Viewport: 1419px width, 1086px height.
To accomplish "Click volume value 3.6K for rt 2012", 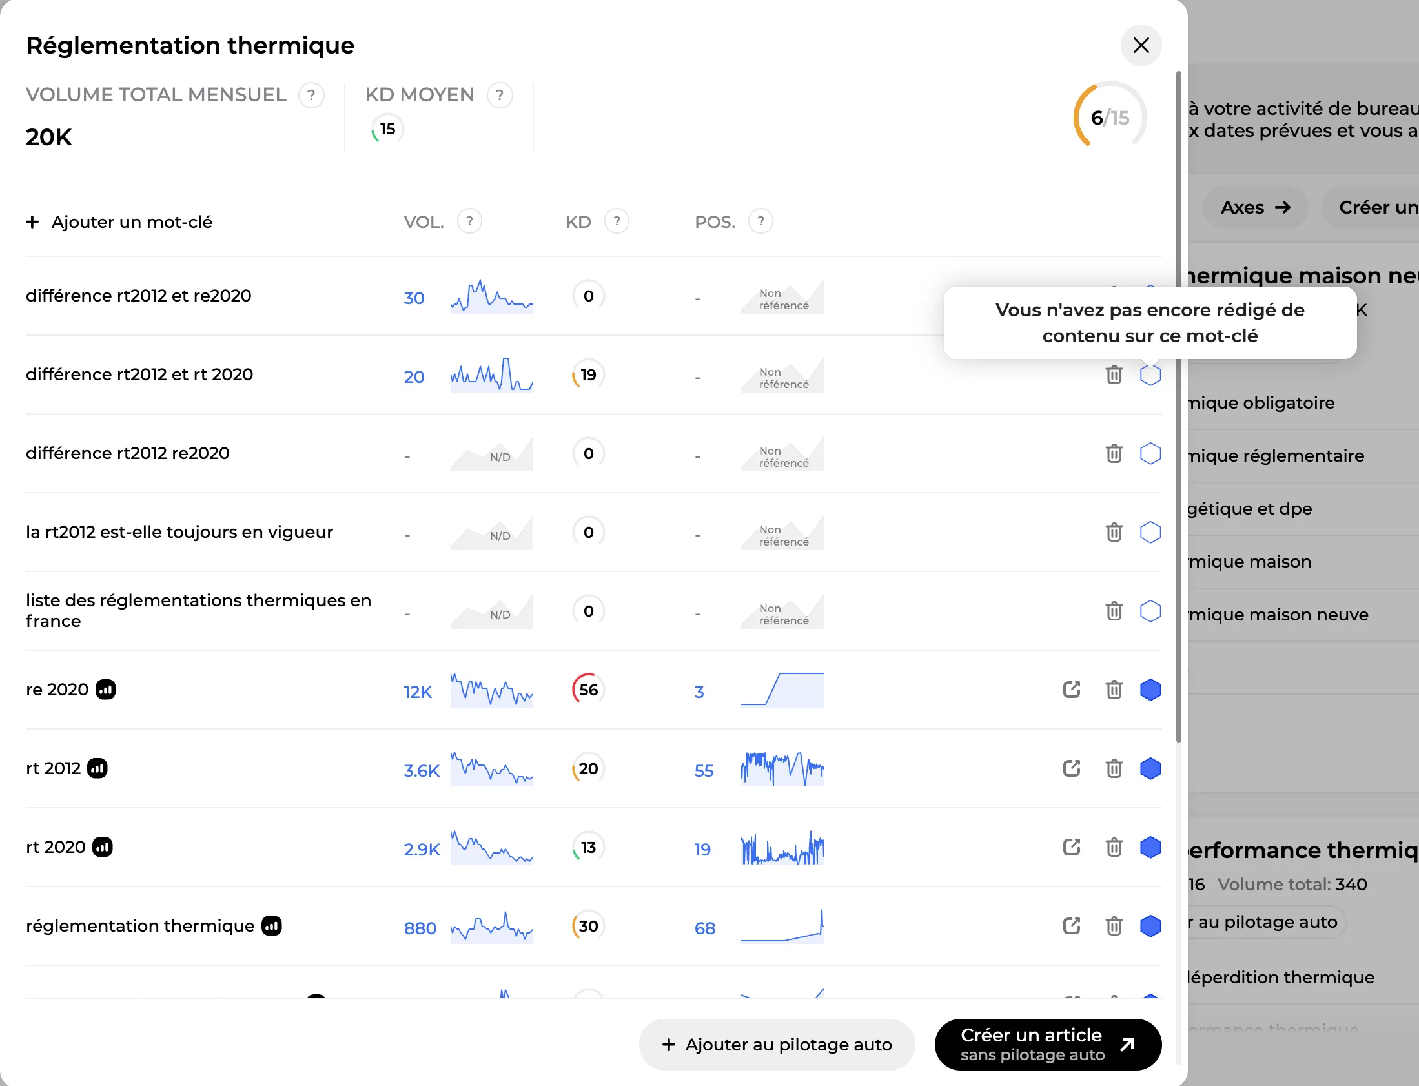I will click(x=422, y=770).
